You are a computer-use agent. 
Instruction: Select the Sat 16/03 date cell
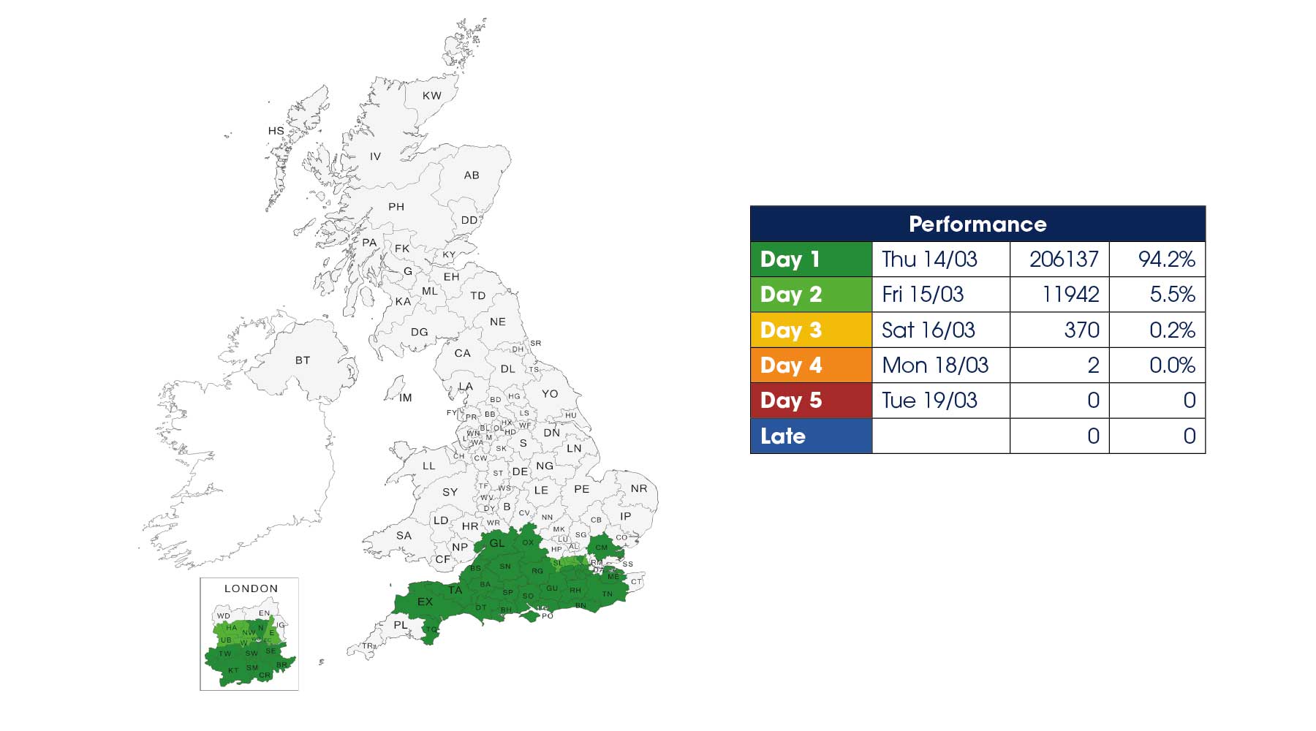point(941,330)
